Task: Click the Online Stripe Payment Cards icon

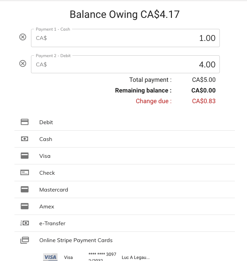Action: point(24,240)
